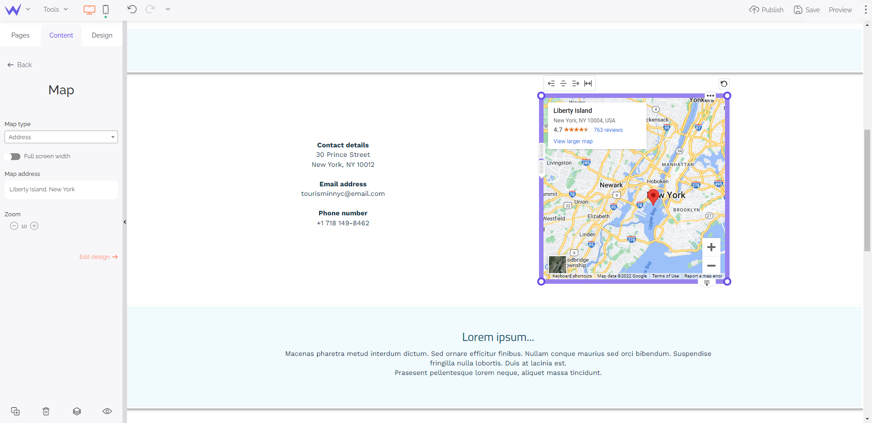Click the vertical page scrollbar
872x423 pixels.
(867, 190)
